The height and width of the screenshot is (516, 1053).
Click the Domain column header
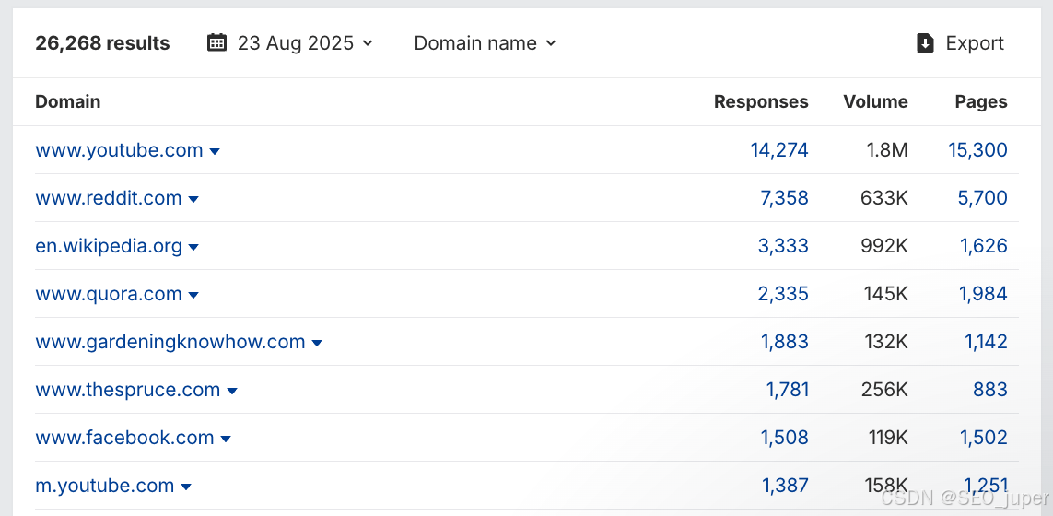tap(68, 101)
